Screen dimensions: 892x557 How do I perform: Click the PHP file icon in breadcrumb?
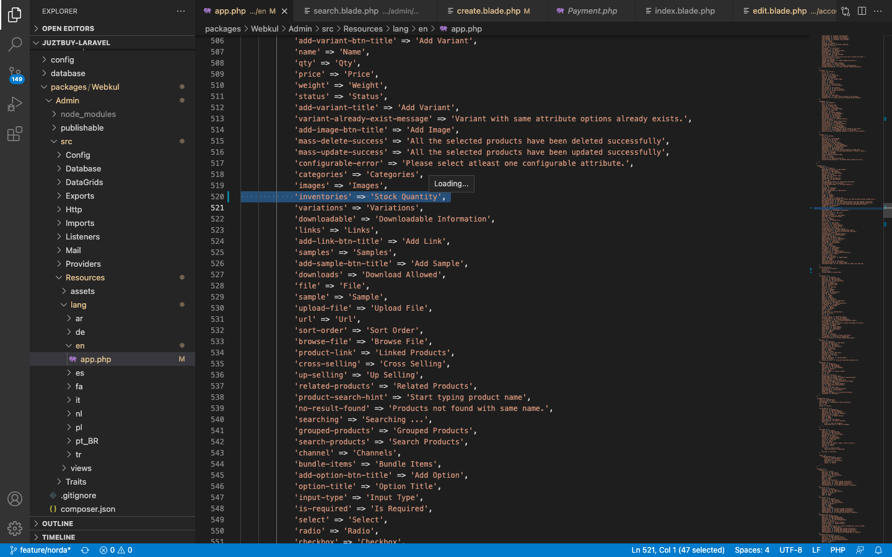[444, 29]
